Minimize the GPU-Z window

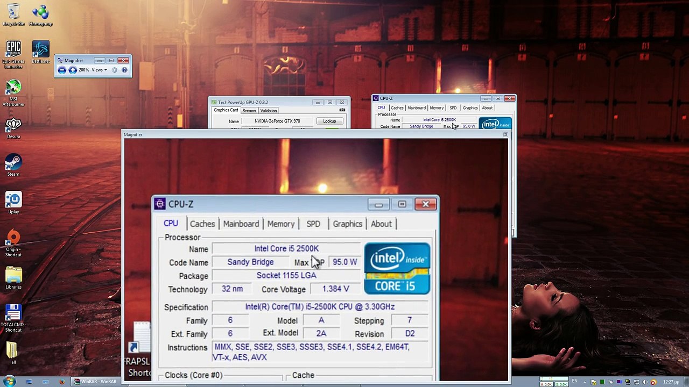(318, 102)
